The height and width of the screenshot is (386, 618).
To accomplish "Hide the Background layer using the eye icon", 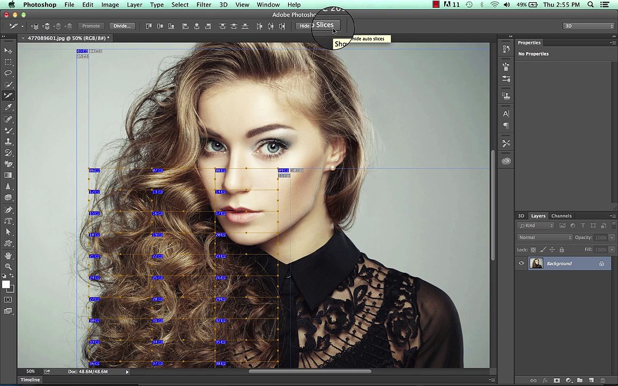I will tap(521, 263).
